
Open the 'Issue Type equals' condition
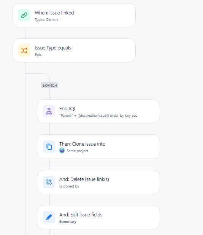click(74, 50)
